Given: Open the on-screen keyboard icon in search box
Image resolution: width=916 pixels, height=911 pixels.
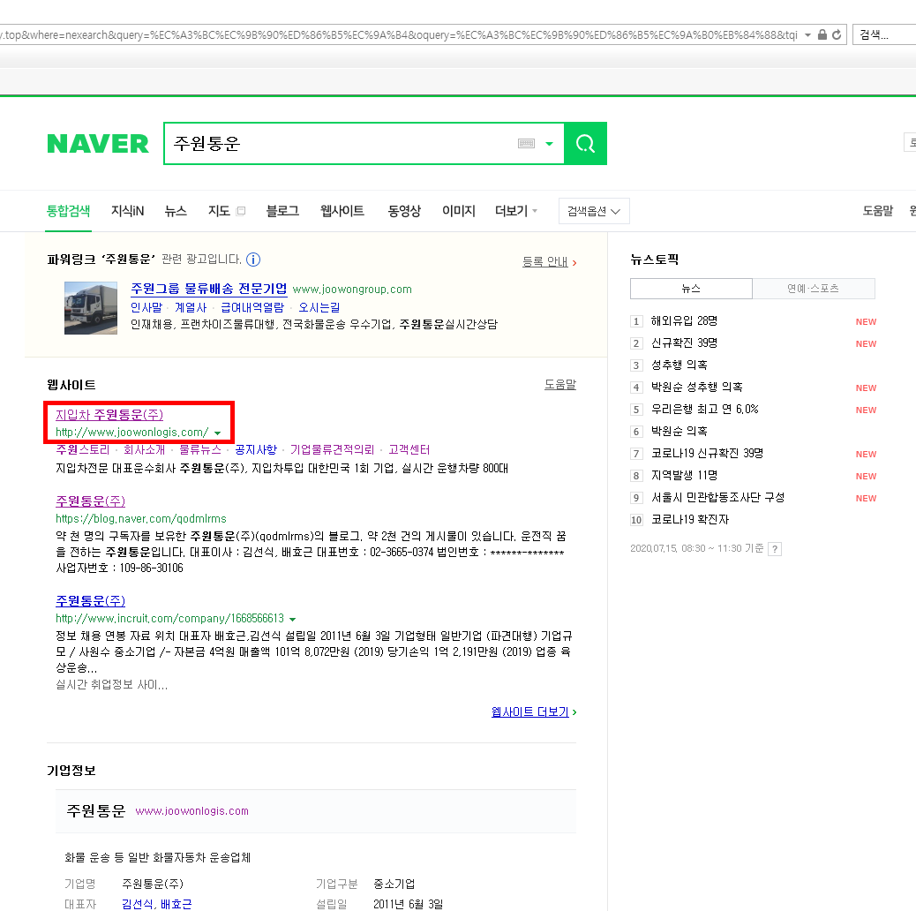Looking at the screenshot, I should tap(526, 143).
